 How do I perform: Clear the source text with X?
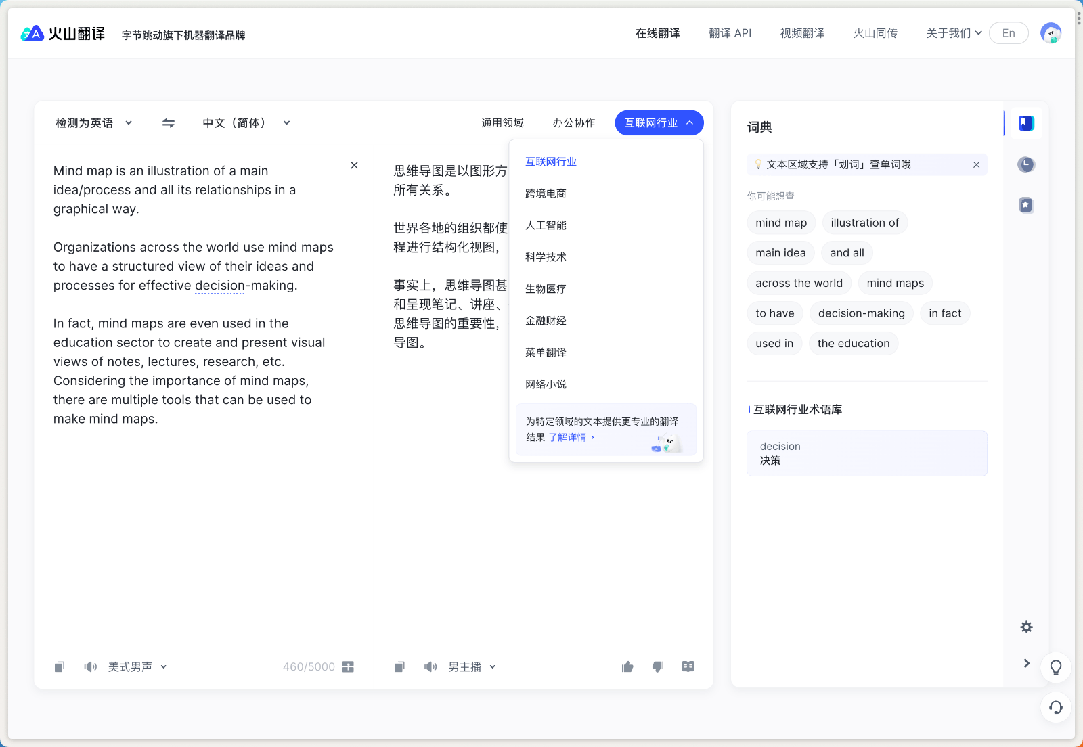pyautogui.click(x=354, y=166)
